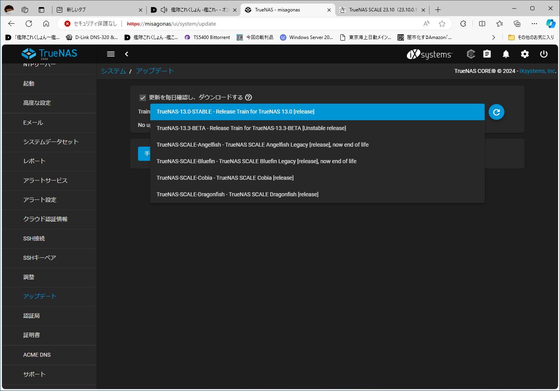Open the settings gear menu
560x391 pixels.
pos(525,54)
